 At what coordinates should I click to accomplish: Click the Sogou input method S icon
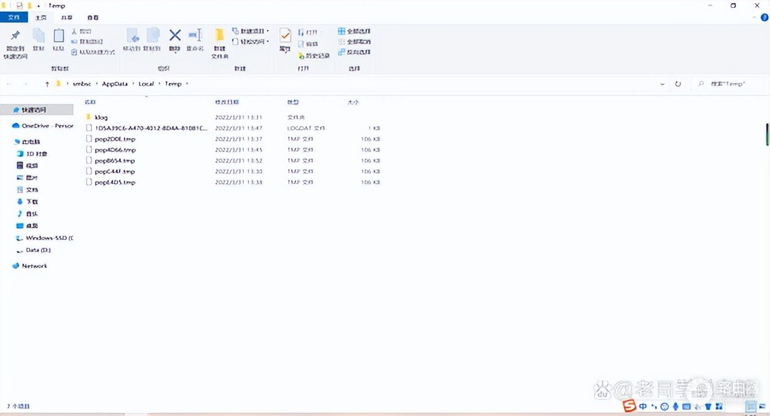click(629, 406)
